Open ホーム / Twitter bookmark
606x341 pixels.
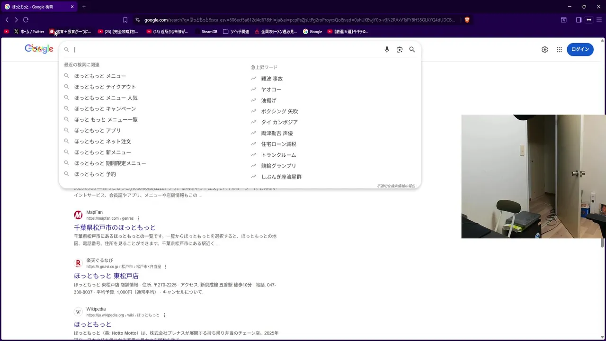tap(29, 32)
